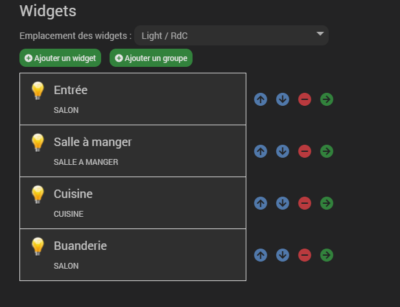Remove the Cuisine widget
The width and height of the screenshot is (400, 307).
(x=305, y=203)
